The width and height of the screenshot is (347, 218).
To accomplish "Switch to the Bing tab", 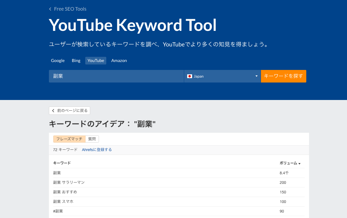I will [x=76, y=61].
